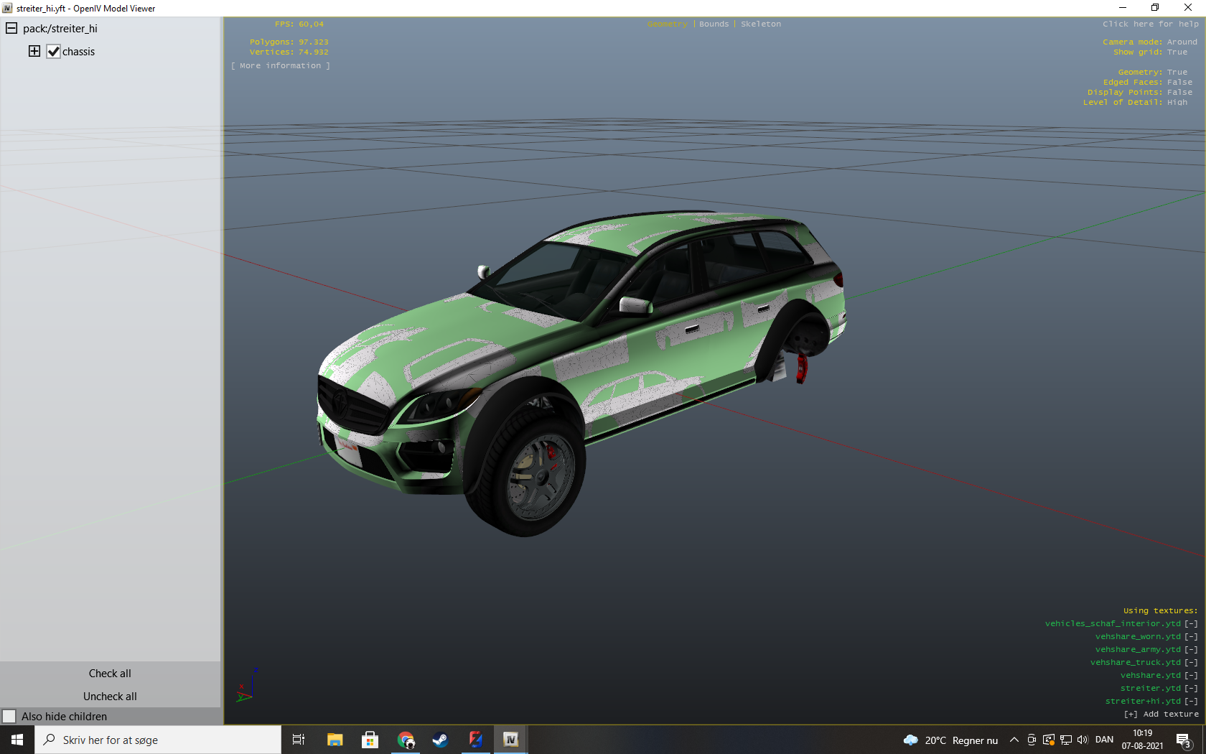
Task: Switch to the Bounds view tab
Action: tap(714, 24)
